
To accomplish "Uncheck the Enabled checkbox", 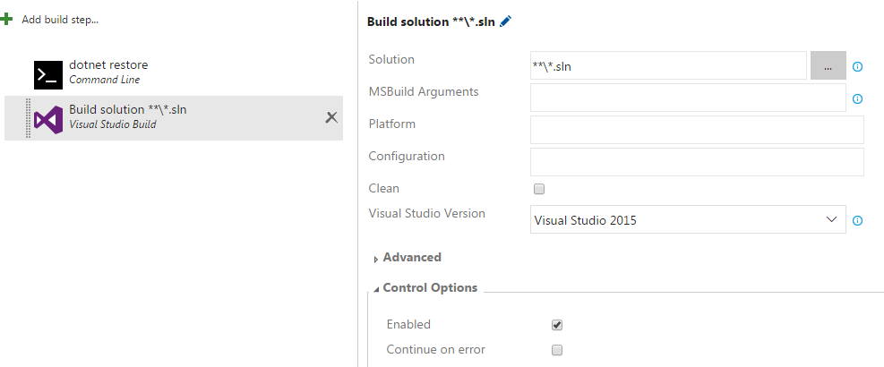I will [557, 325].
